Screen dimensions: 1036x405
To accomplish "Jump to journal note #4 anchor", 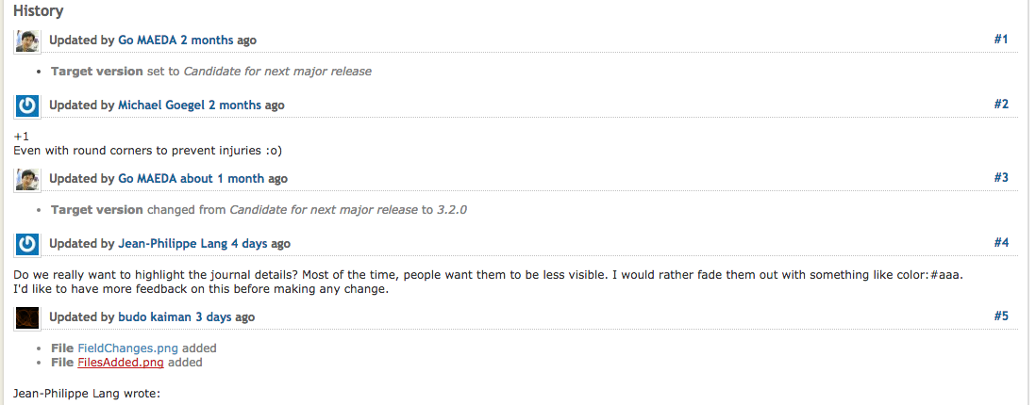I will 1001,243.
